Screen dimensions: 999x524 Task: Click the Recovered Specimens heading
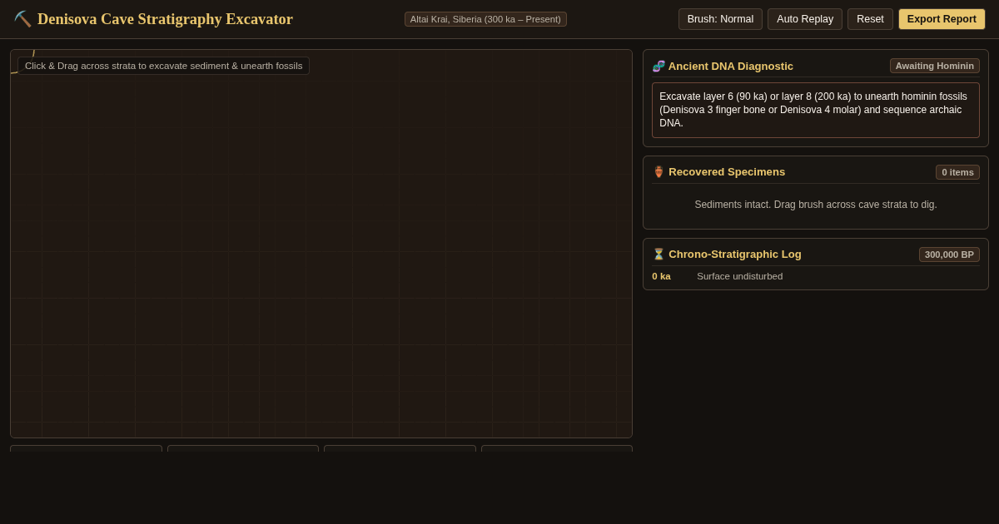(727, 172)
